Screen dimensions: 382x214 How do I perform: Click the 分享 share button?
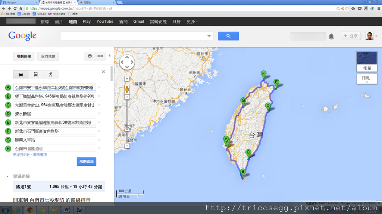coord(351,36)
